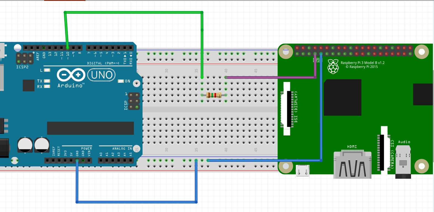The width and height of the screenshot is (434, 212).
Task: Click the 'Arduino' brand text
Action: pos(70,86)
